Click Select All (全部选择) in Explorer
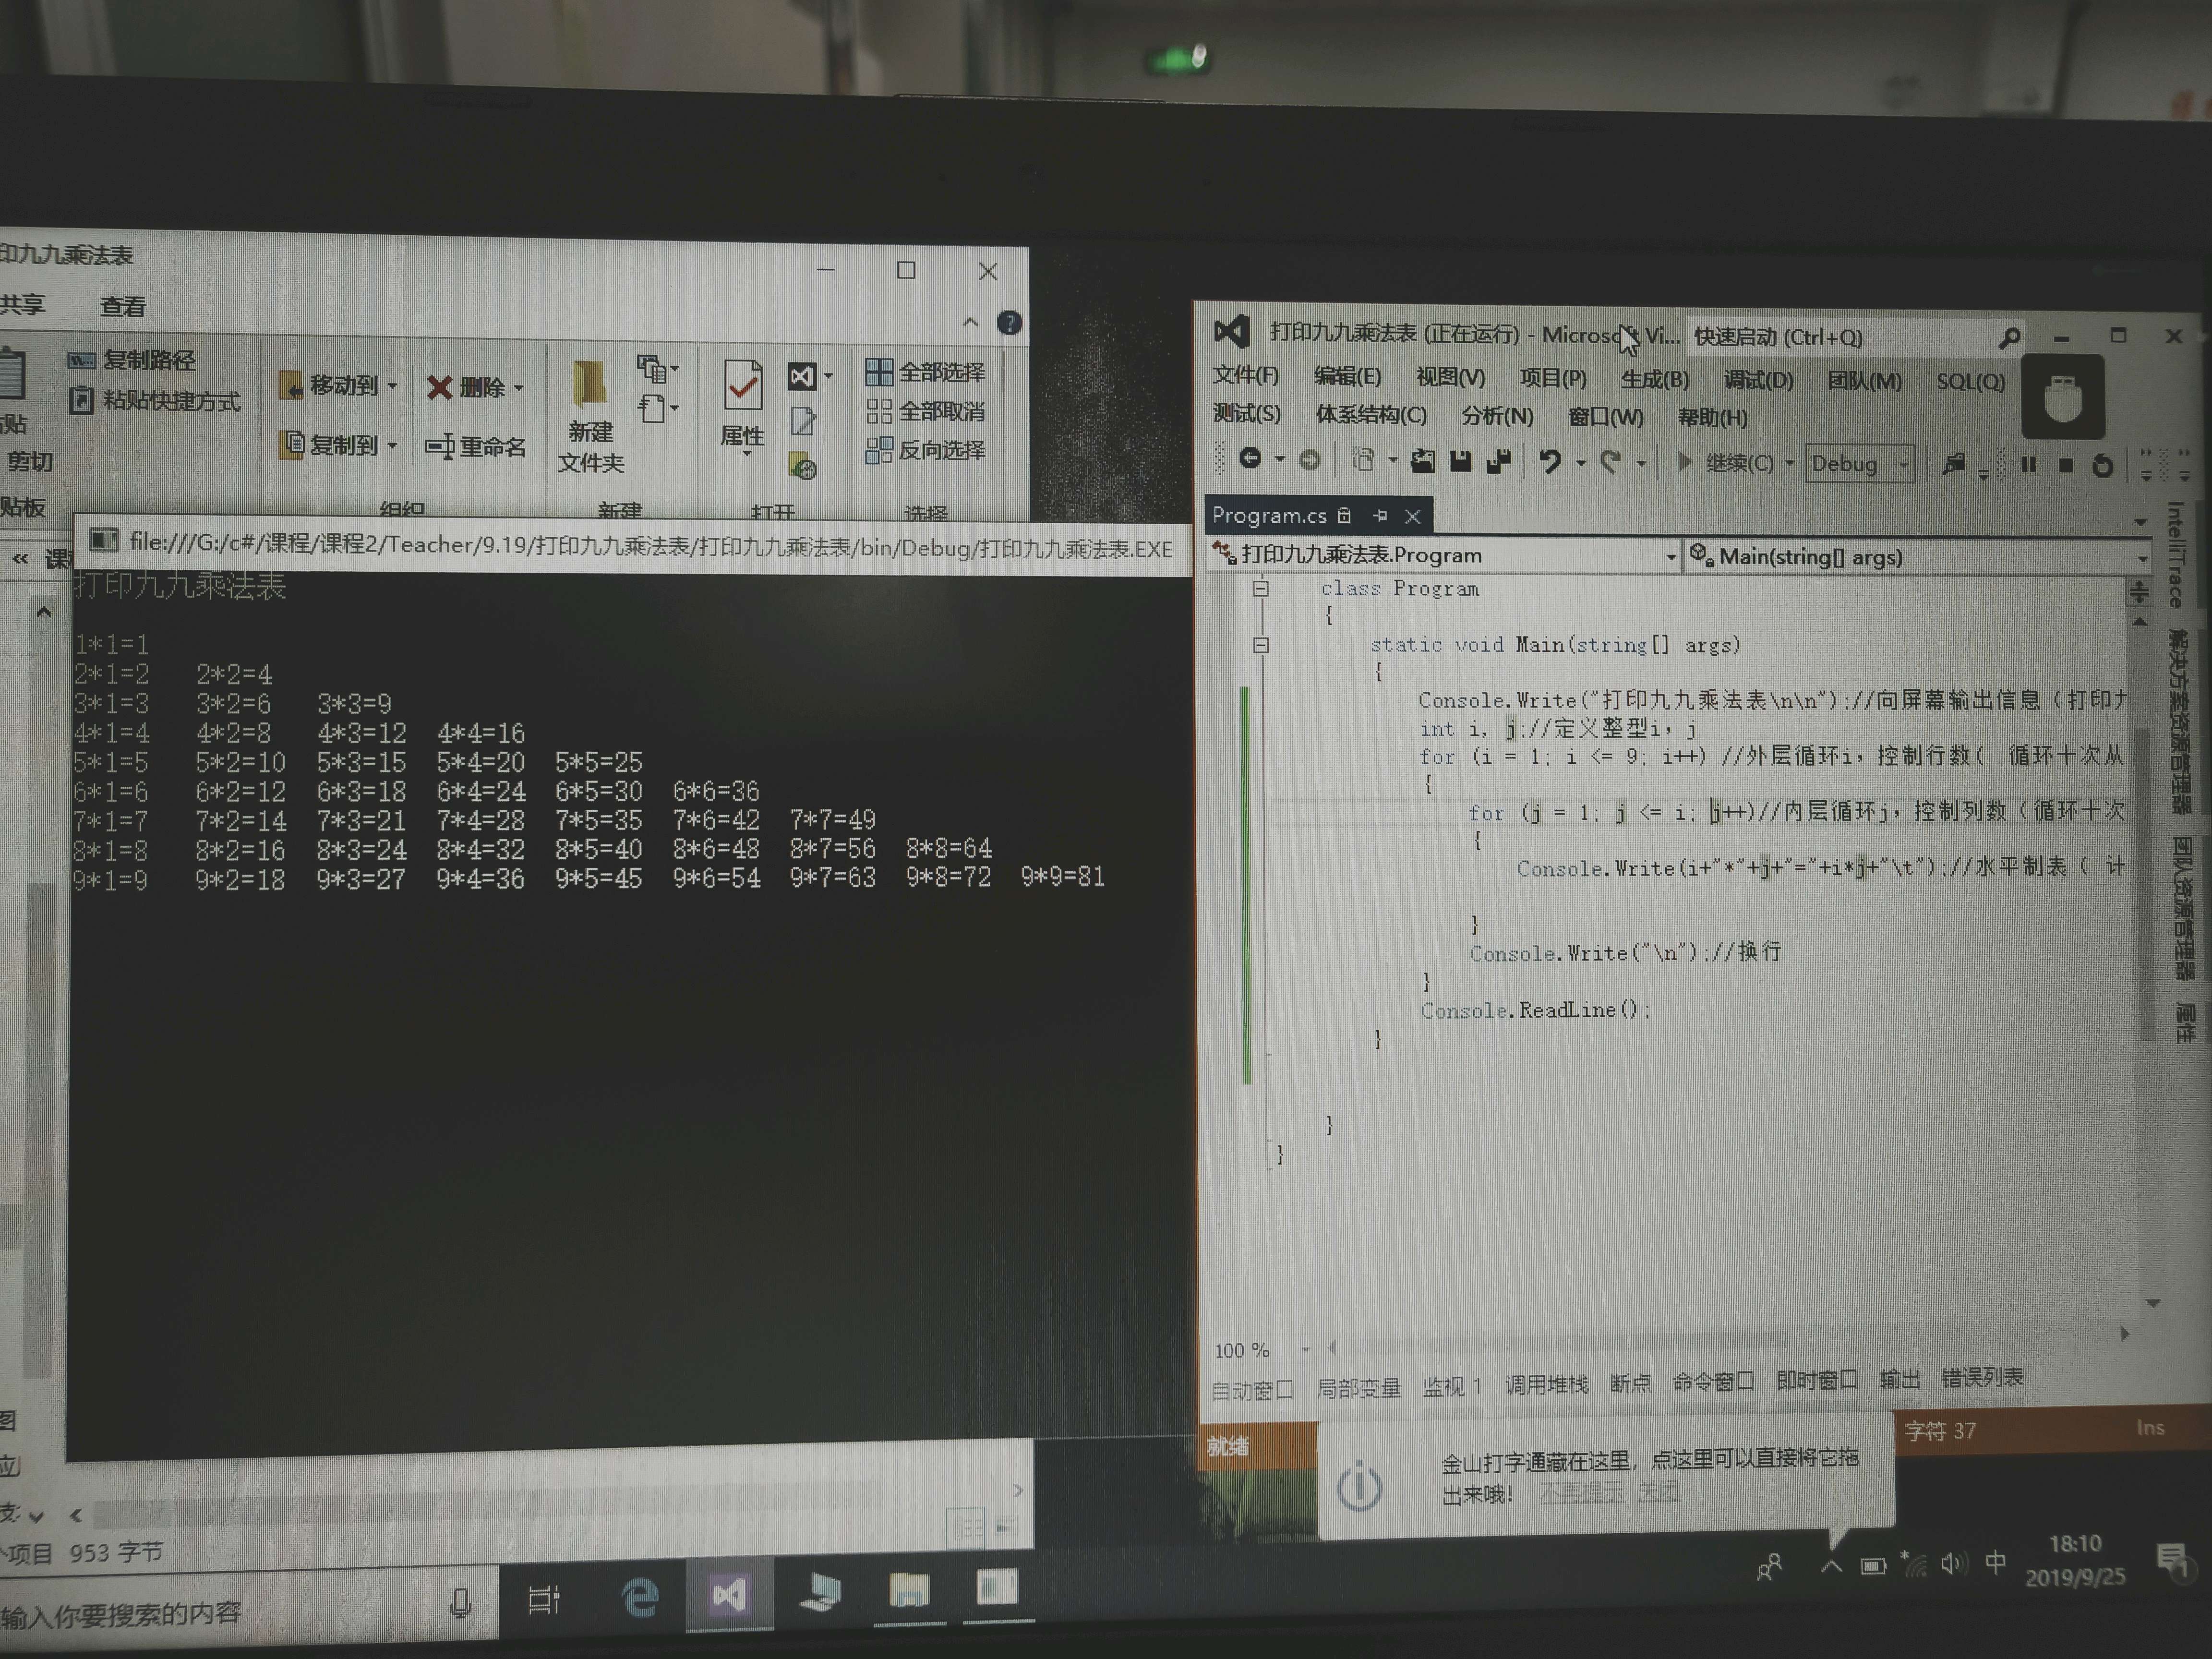2212x1659 pixels. click(x=925, y=372)
